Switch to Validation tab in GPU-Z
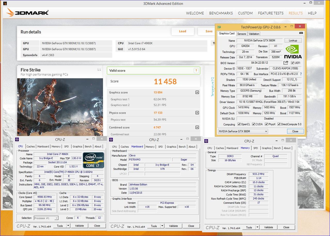The height and width of the screenshot is (236, 330). pyautogui.click(x=254, y=34)
